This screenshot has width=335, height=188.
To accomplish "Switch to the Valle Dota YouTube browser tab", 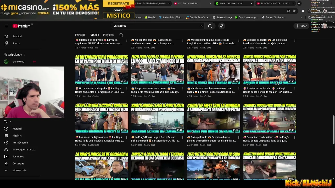I will coord(193,3).
